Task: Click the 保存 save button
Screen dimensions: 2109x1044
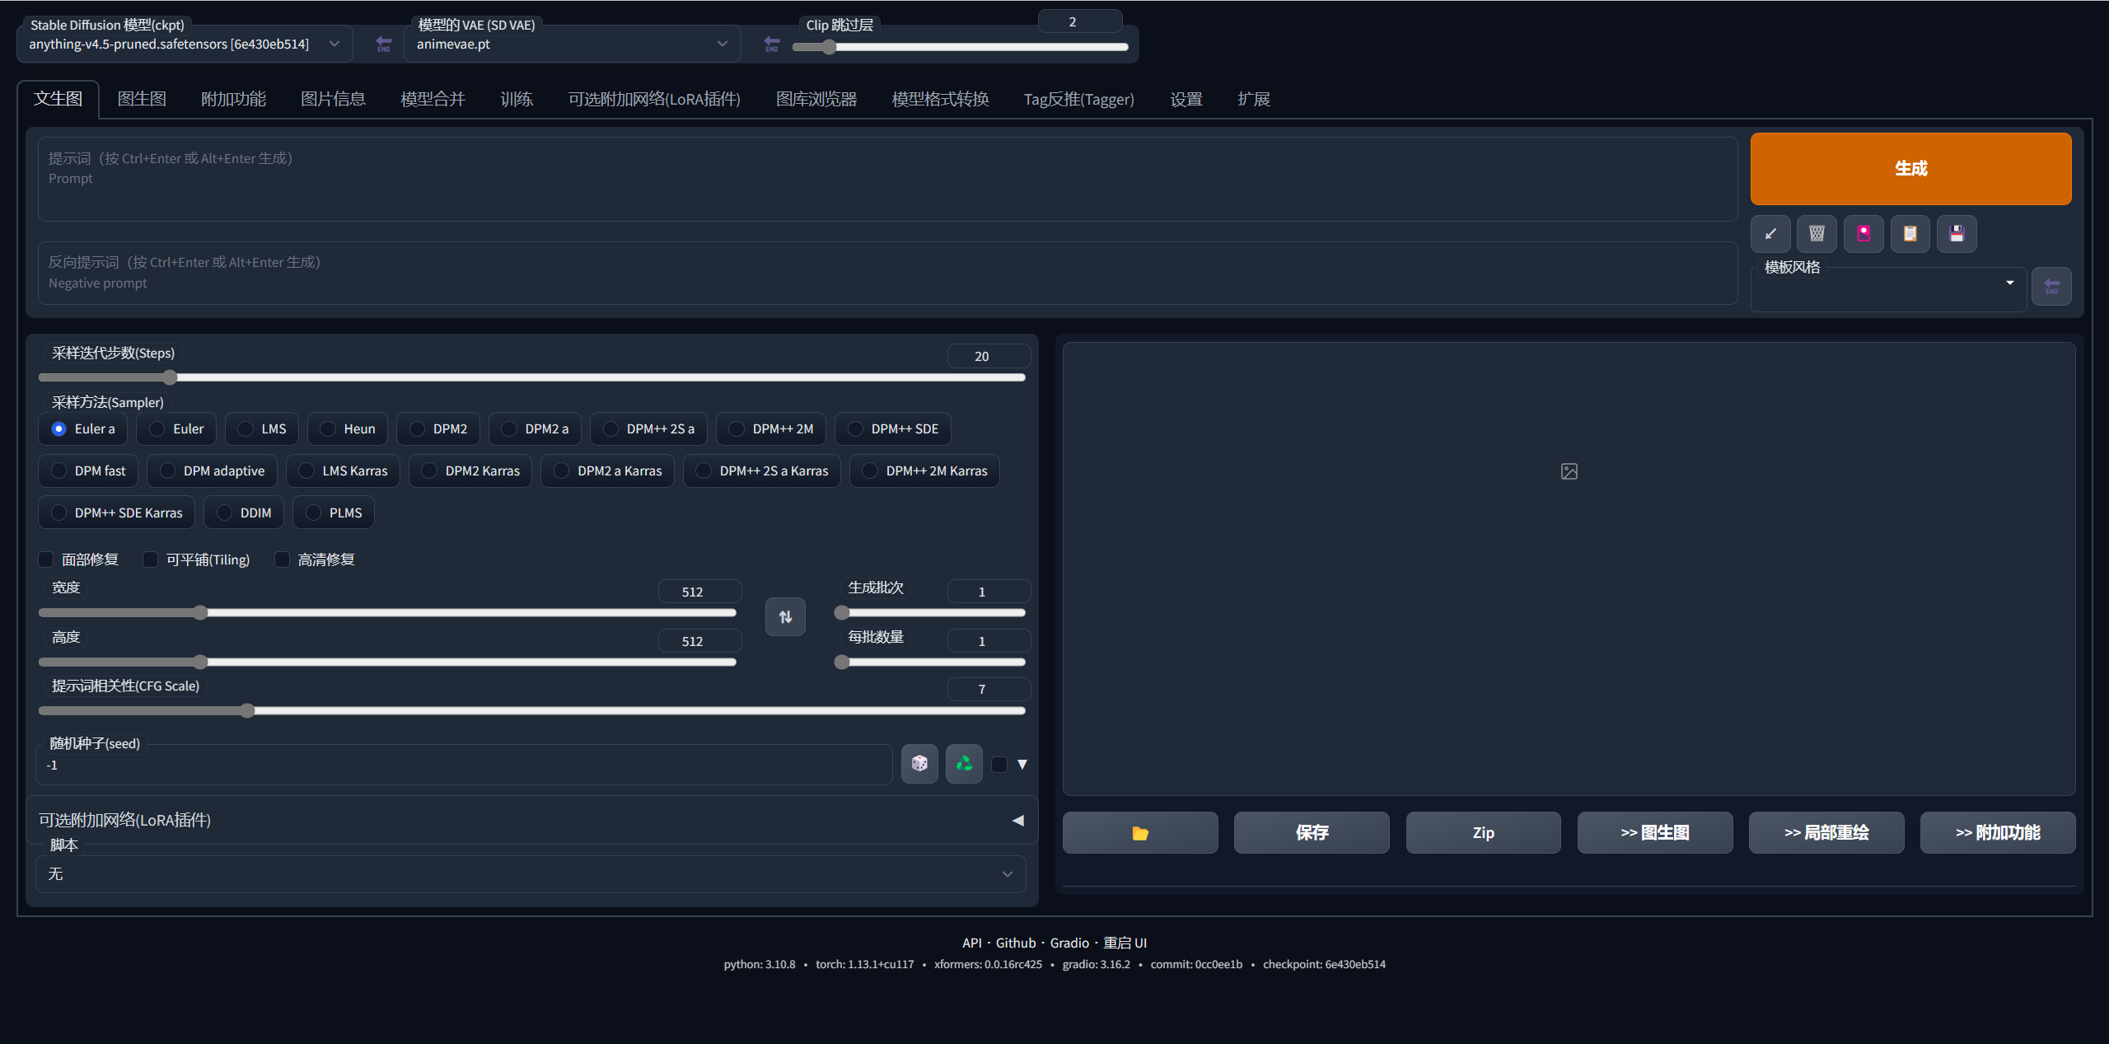Action: tap(1312, 833)
